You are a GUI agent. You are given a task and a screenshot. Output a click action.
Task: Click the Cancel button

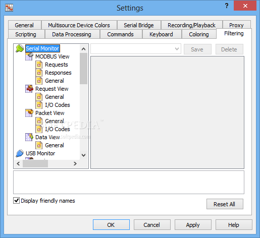coord(152,225)
